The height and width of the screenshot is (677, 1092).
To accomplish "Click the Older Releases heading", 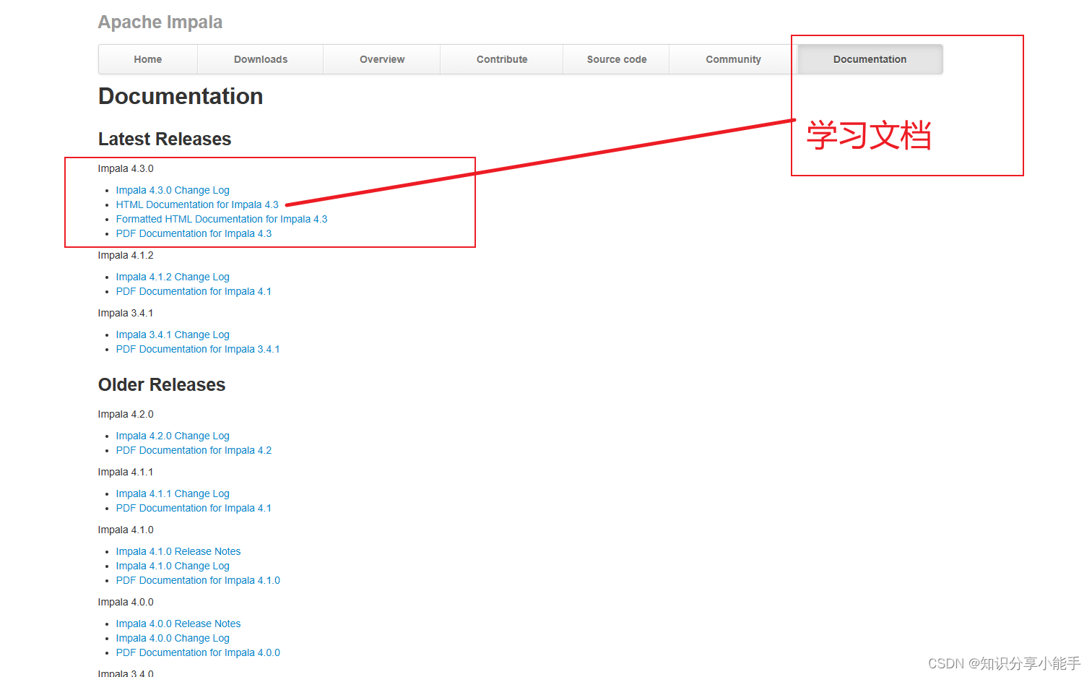I will pos(162,384).
